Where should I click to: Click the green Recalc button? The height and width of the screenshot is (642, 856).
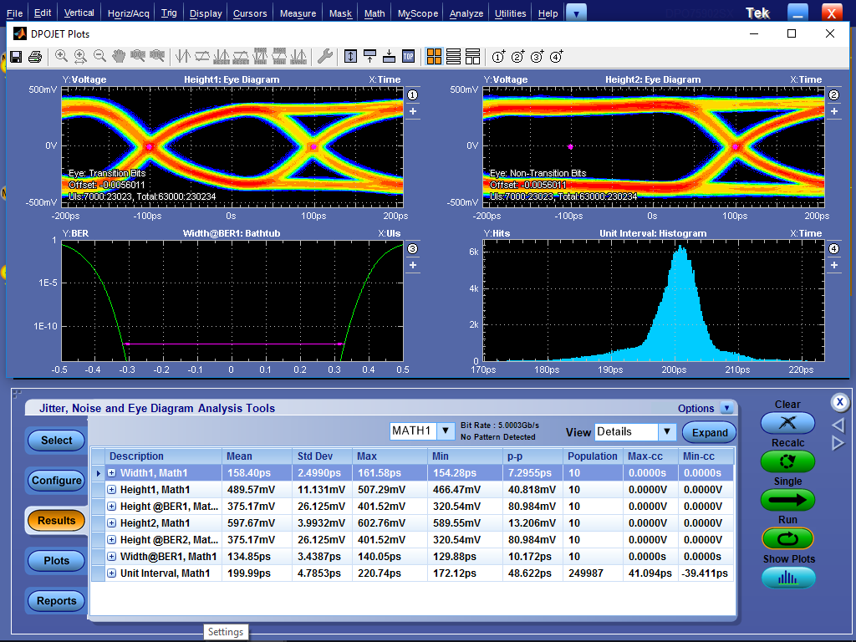(x=787, y=461)
